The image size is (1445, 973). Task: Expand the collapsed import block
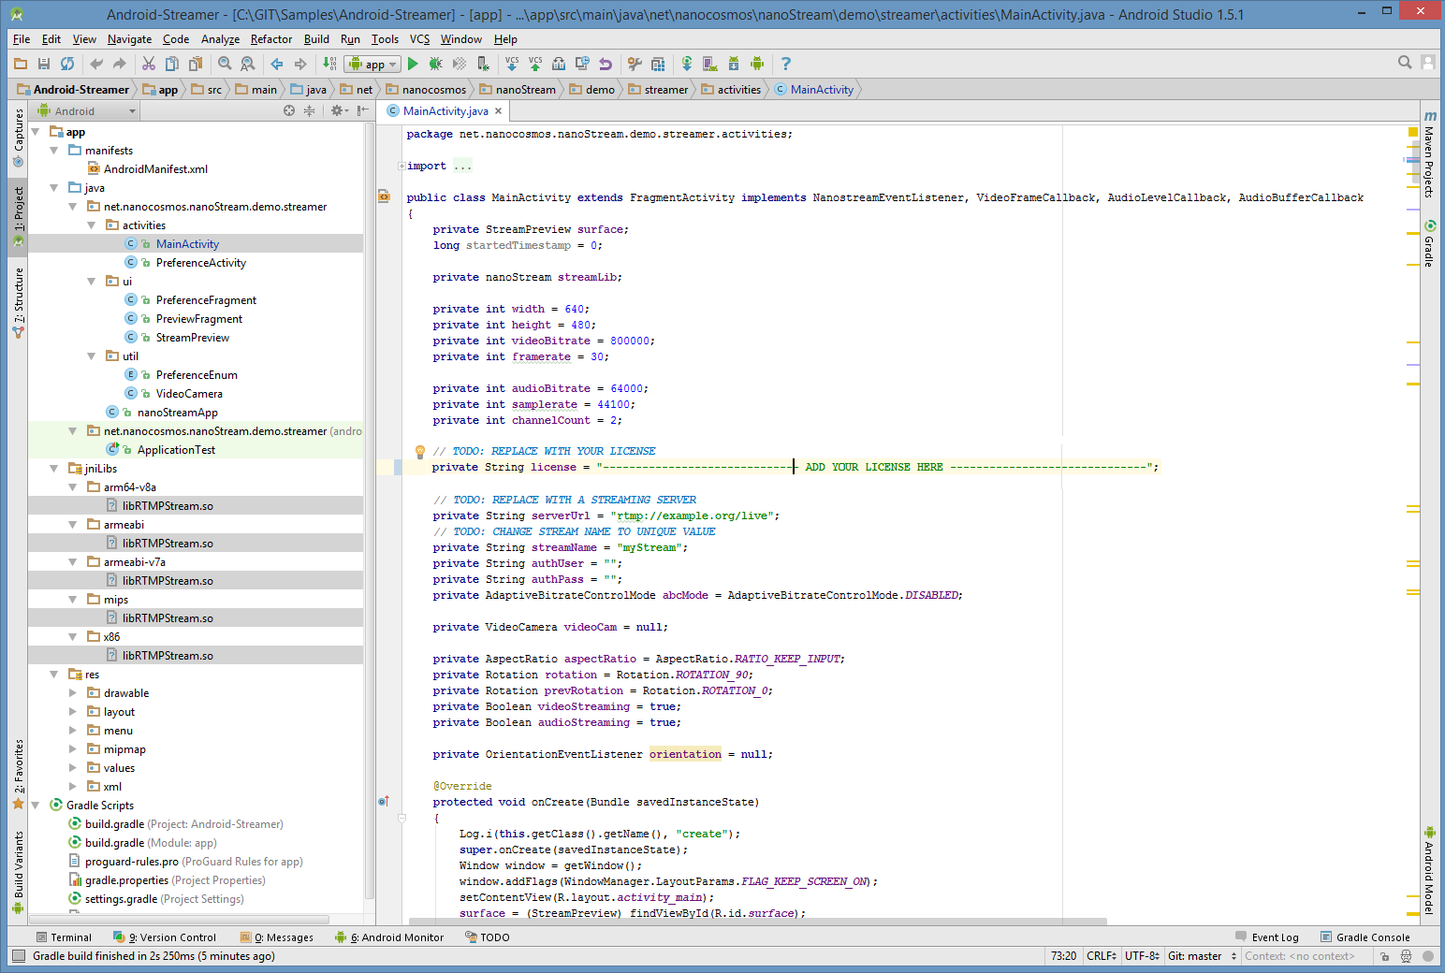click(x=402, y=166)
